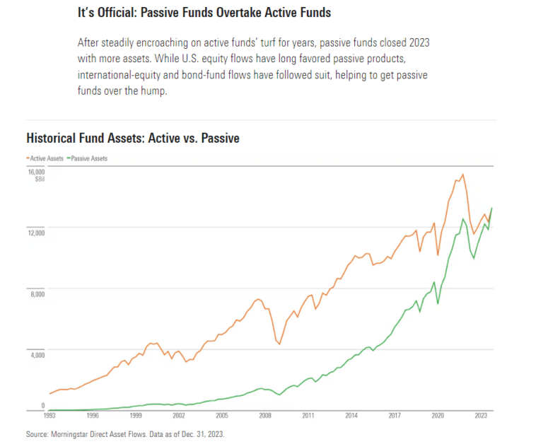
Task: Click the Active Assets legend label
Action: [47, 158]
